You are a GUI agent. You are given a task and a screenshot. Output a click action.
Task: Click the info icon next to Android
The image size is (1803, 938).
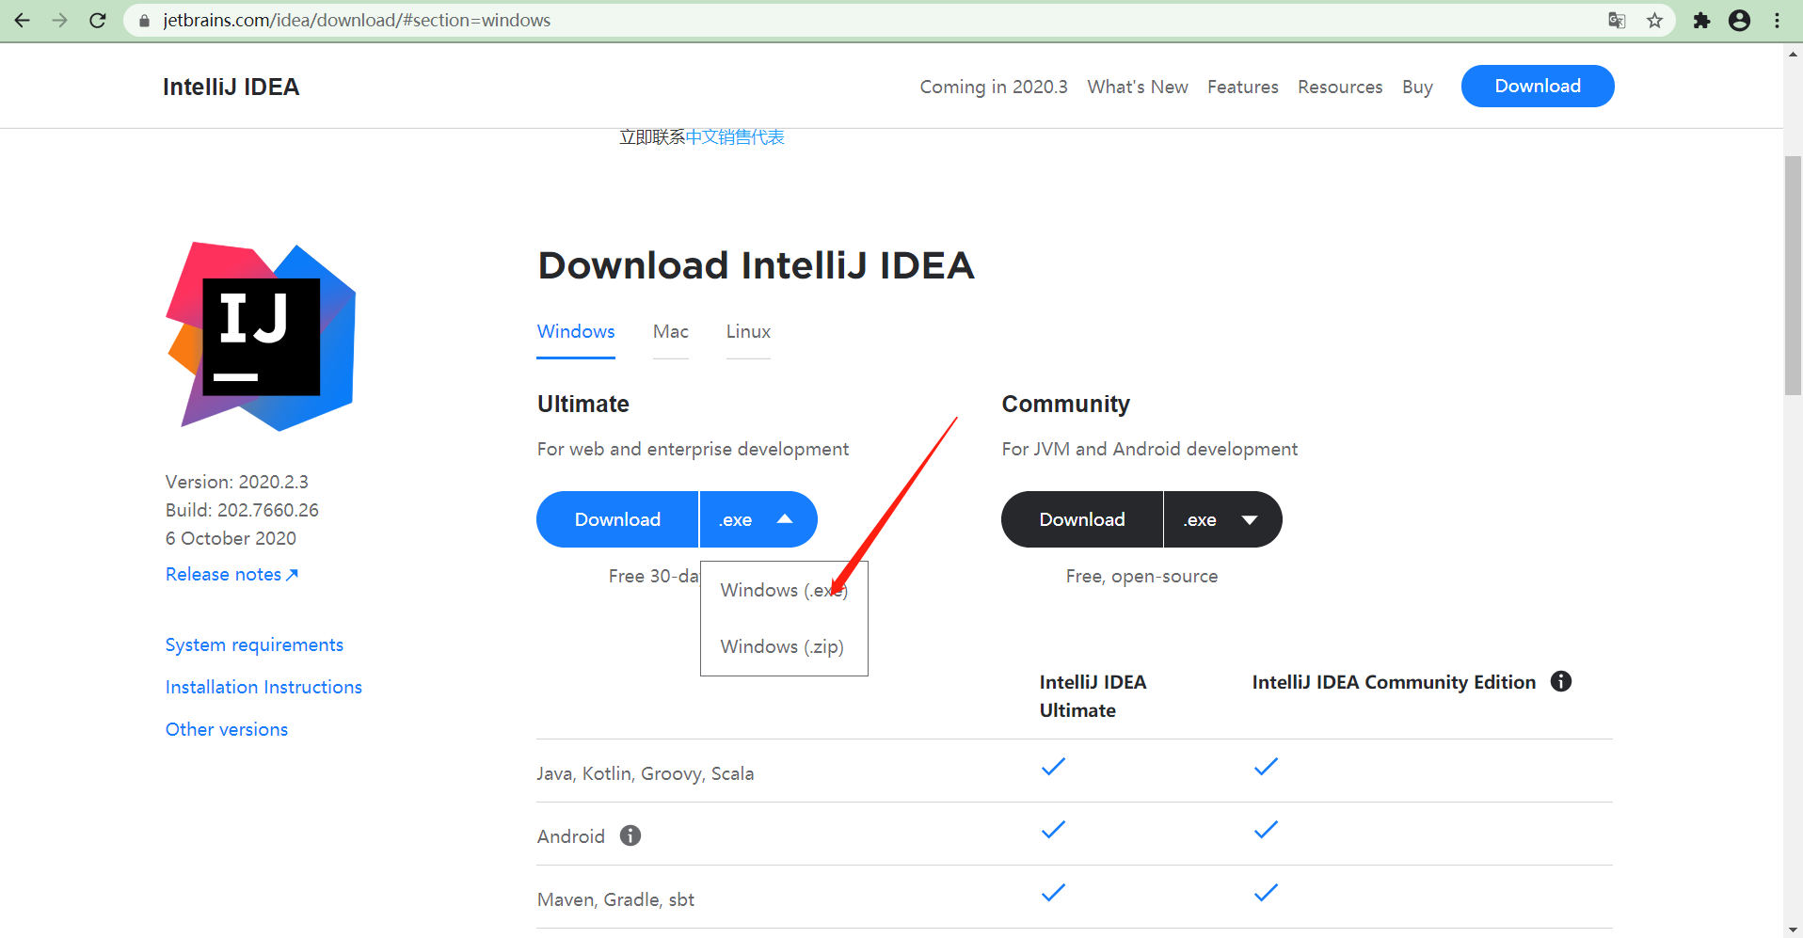[630, 835]
